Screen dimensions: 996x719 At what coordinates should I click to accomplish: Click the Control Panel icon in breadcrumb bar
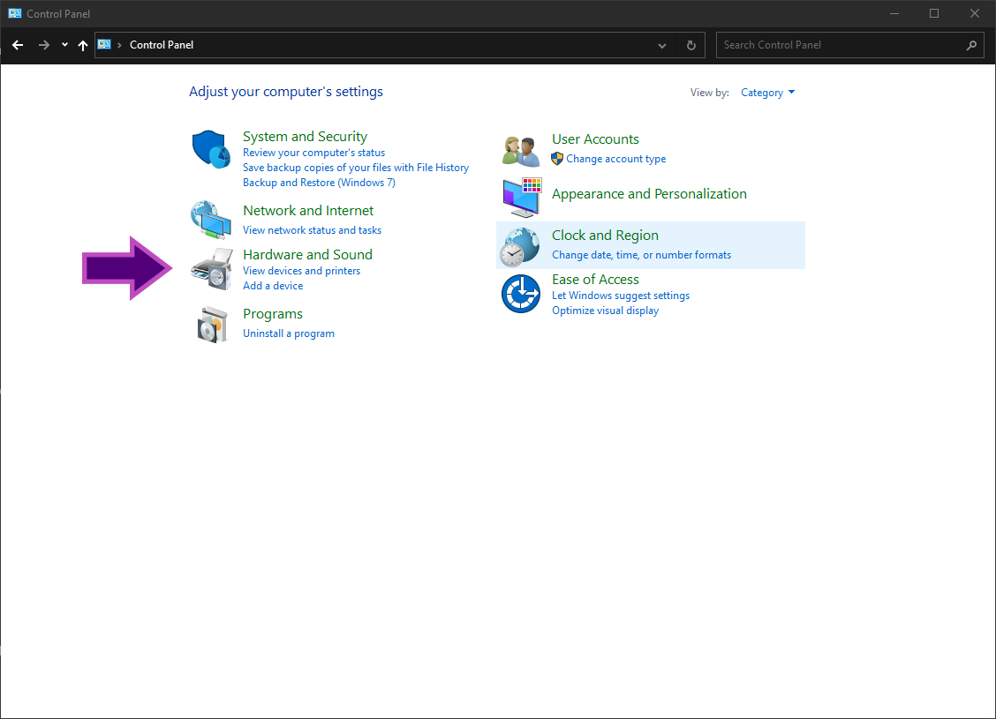coord(104,45)
